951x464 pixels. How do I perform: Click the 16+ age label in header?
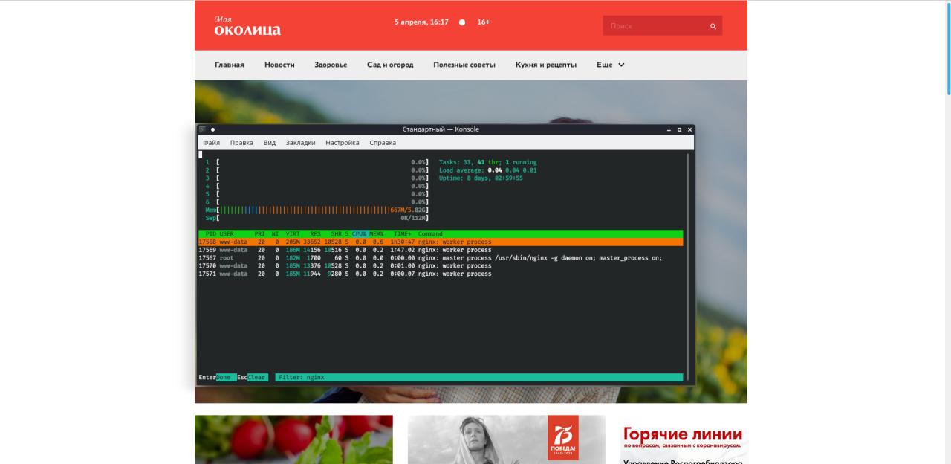pyautogui.click(x=483, y=22)
